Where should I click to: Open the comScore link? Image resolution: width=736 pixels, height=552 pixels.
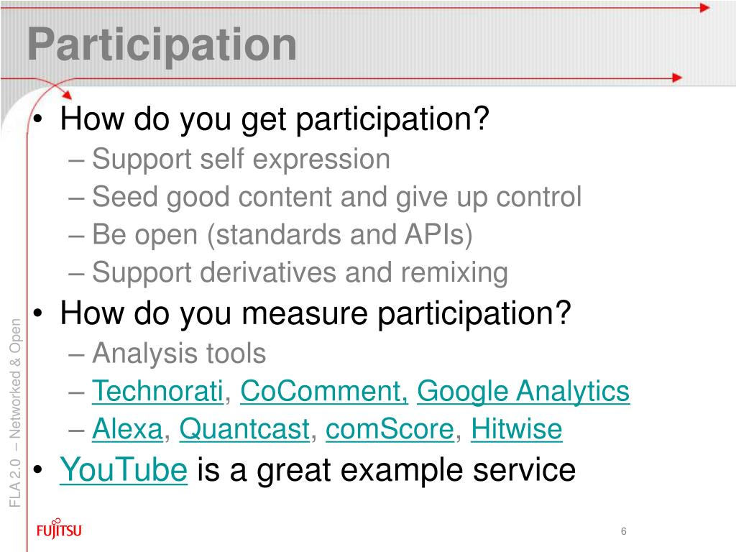tap(390, 429)
